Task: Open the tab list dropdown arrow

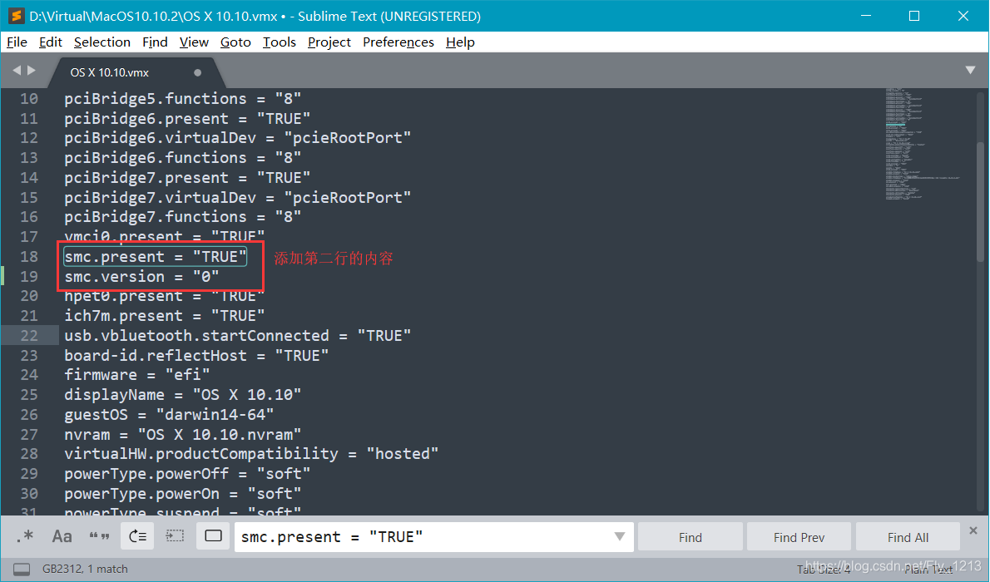Action: 970,70
